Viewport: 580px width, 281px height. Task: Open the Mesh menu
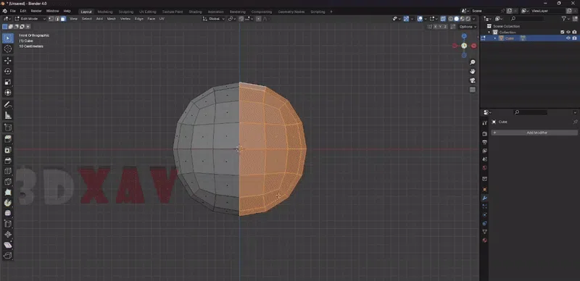pyautogui.click(x=112, y=19)
